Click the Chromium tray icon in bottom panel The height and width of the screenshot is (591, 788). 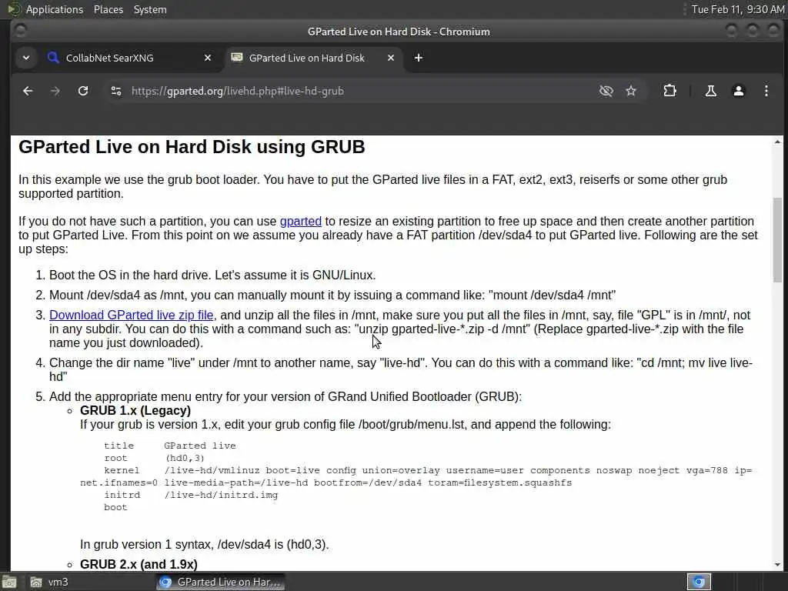coord(699,582)
